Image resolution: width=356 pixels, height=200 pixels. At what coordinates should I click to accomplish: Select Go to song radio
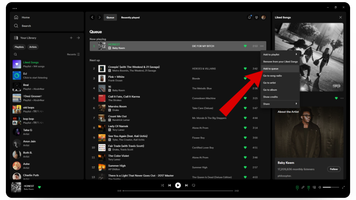[x=280, y=76]
